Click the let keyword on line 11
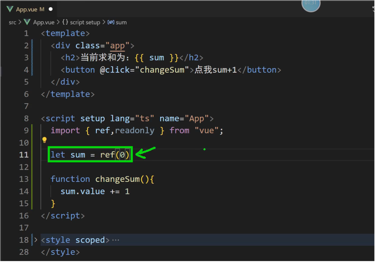This screenshot has width=375, height=262. click(x=58, y=155)
